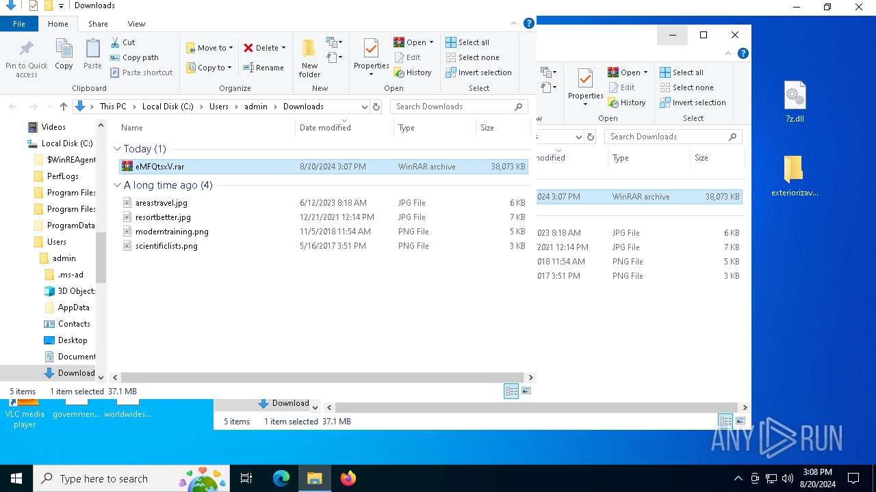This screenshot has width=876, height=492.
Task: Click the Paste icon in ribbon
Action: click(x=92, y=49)
